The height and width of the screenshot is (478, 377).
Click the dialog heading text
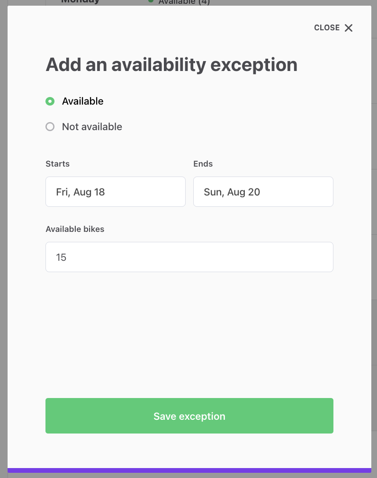pos(171,65)
